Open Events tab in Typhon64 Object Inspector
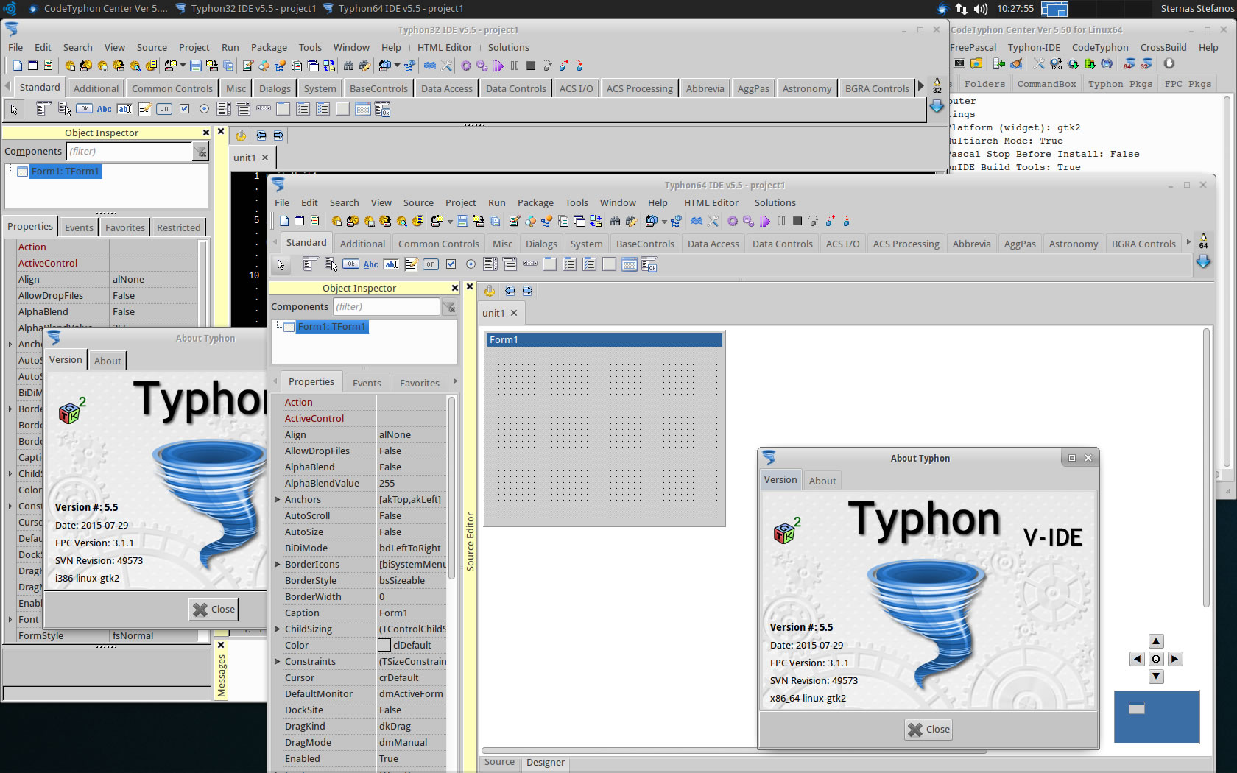The height and width of the screenshot is (773, 1237). click(367, 383)
